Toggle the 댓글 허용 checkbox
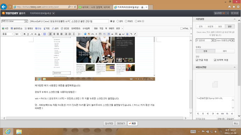The image size is (241, 135). coord(197,60)
